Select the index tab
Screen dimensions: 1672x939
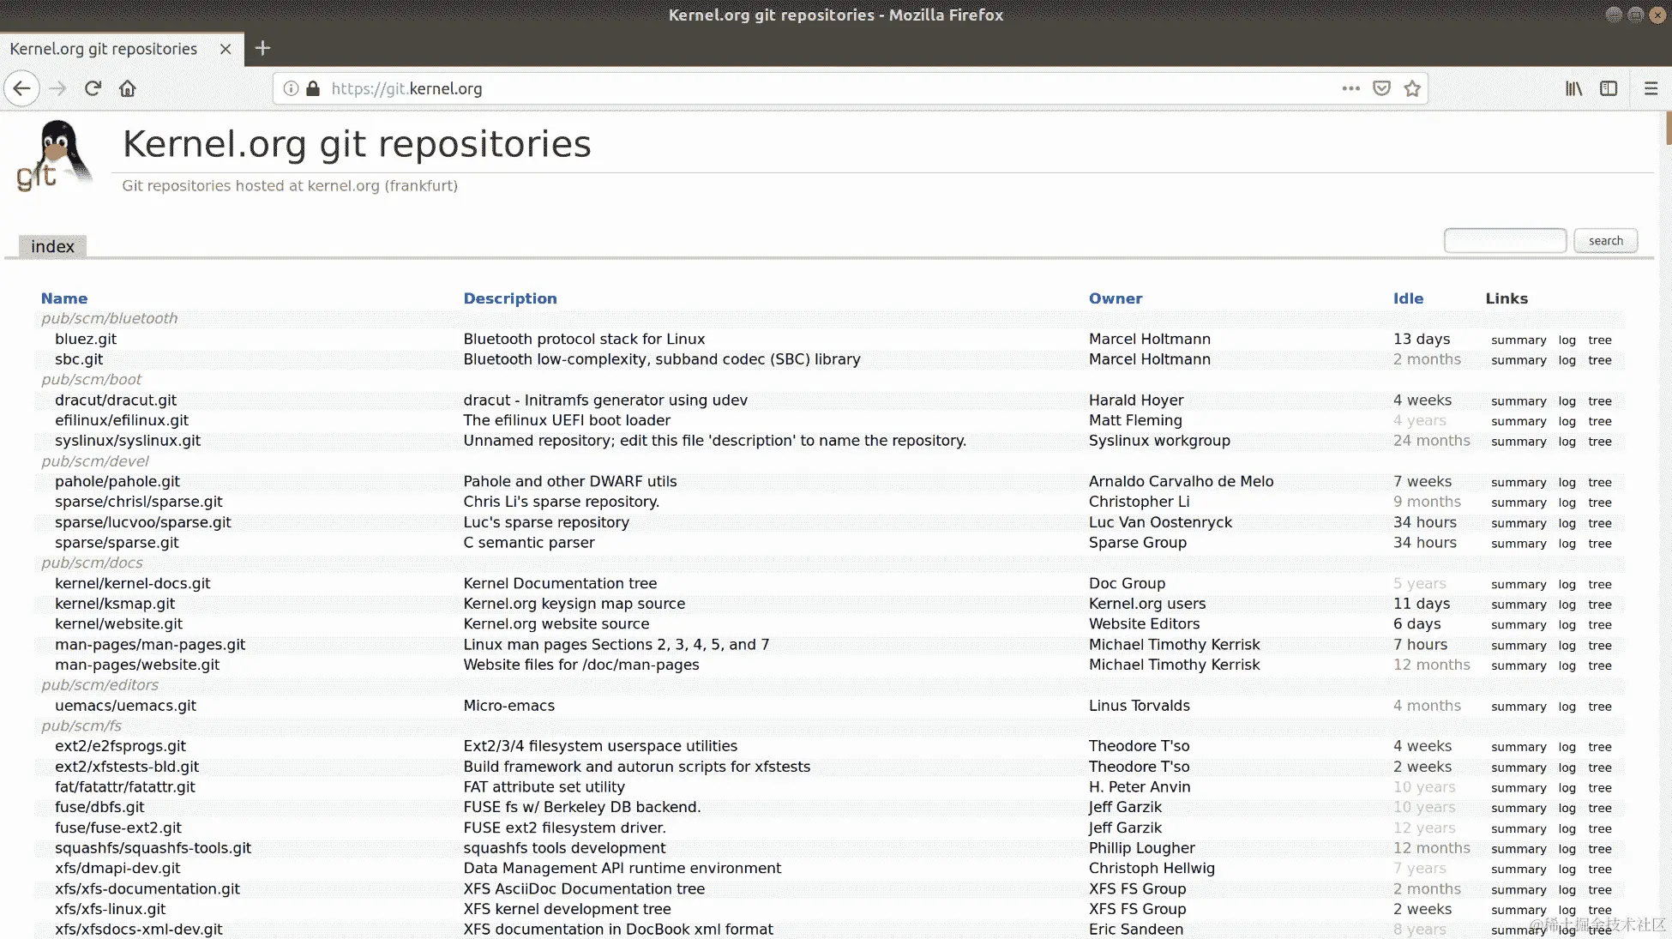pos(52,247)
